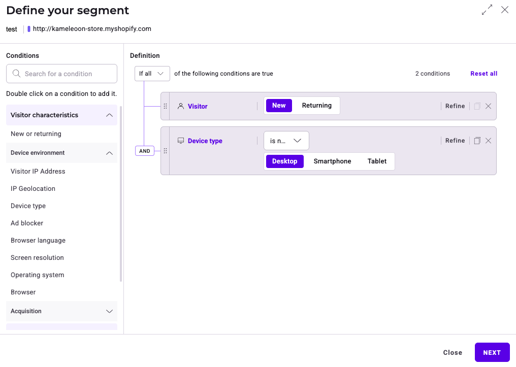Open the 'If all' condition dropdown
Viewport: 516px width, 367px height.
tap(152, 74)
